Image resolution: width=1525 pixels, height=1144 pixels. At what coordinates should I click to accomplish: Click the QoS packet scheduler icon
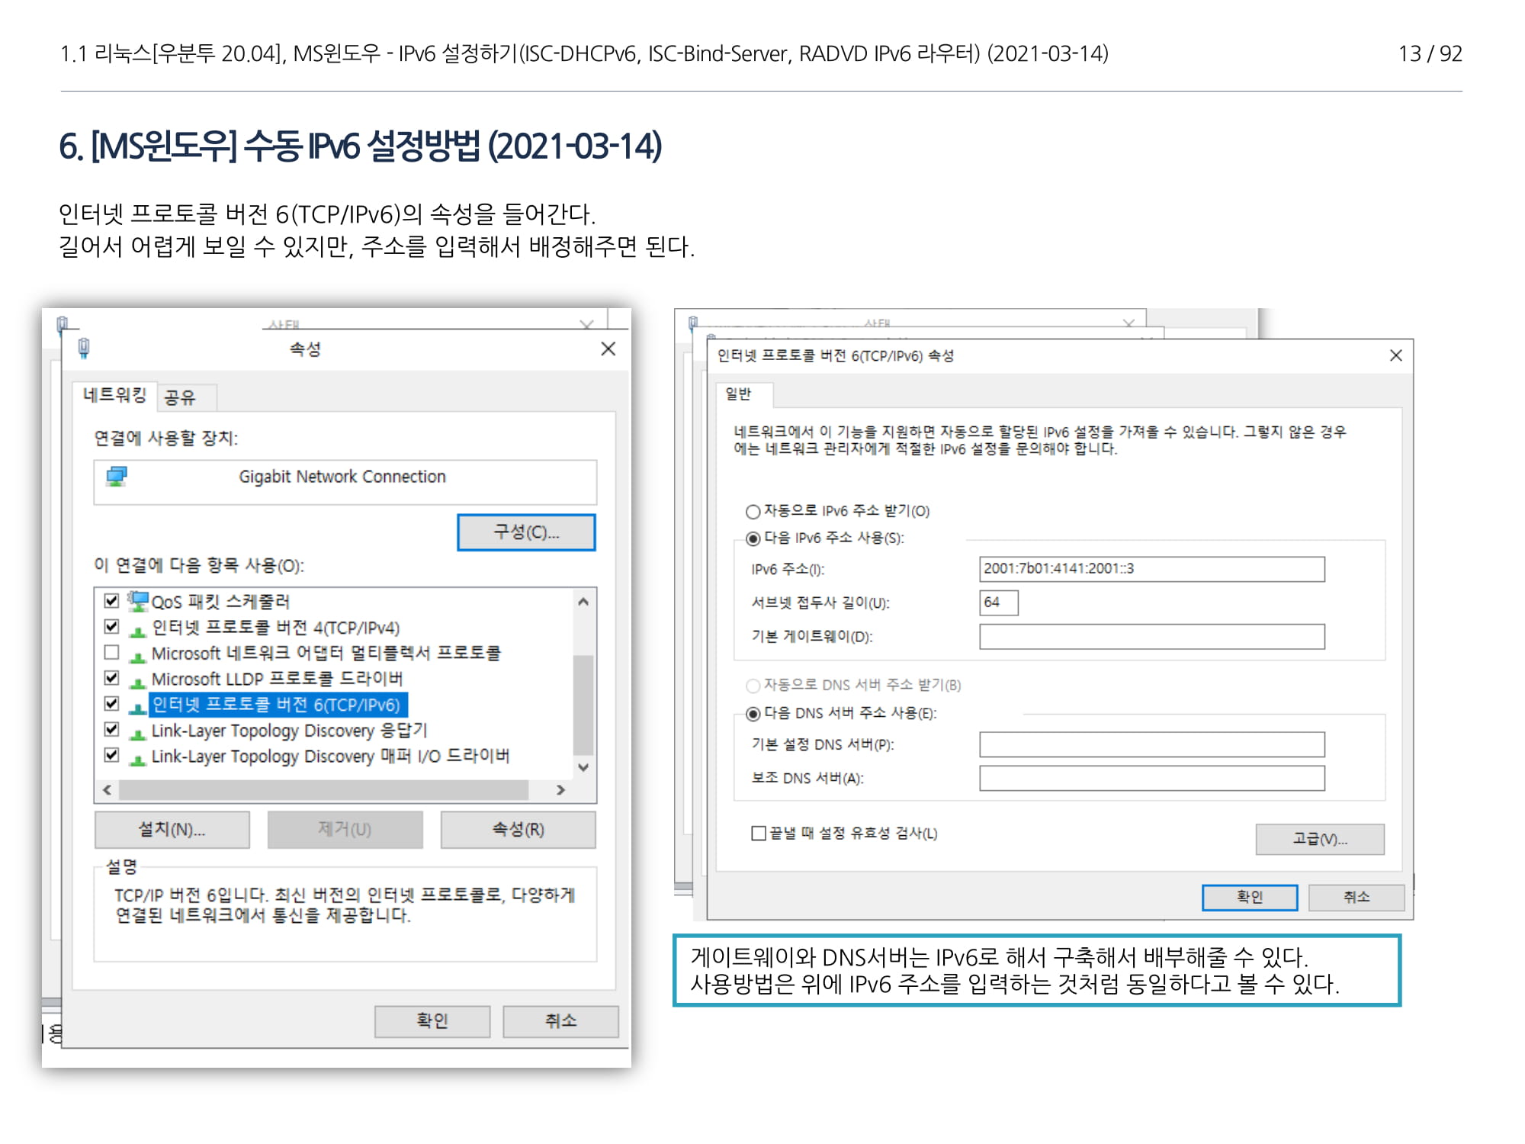coord(138,601)
